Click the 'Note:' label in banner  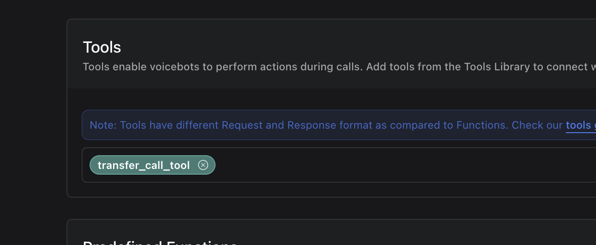[x=103, y=125]
